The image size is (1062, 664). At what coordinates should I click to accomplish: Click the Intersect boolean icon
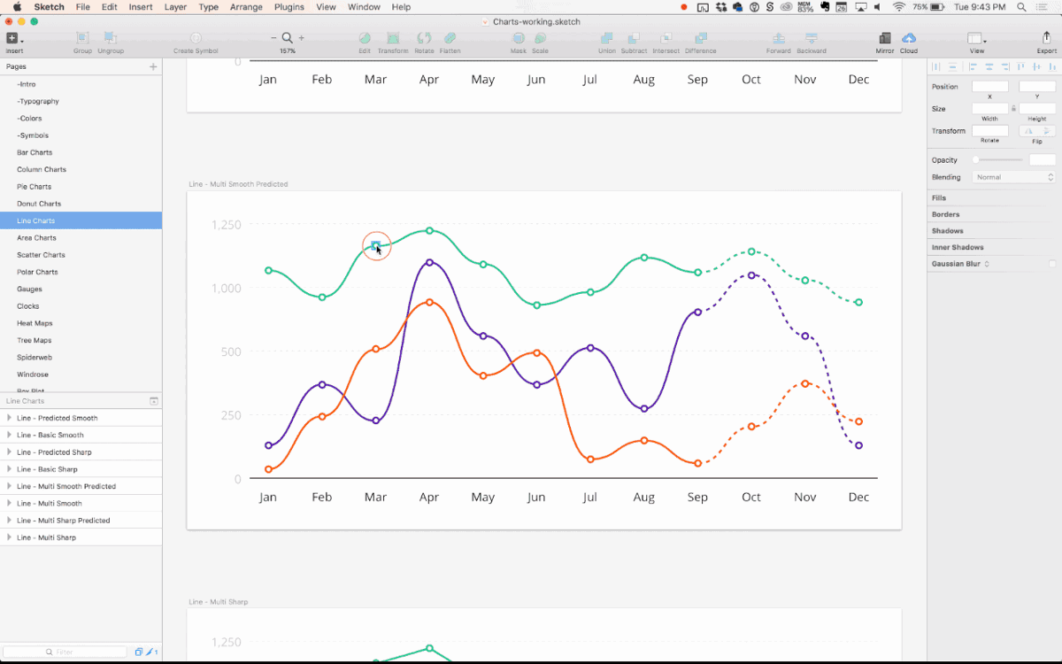click(666, 38)
